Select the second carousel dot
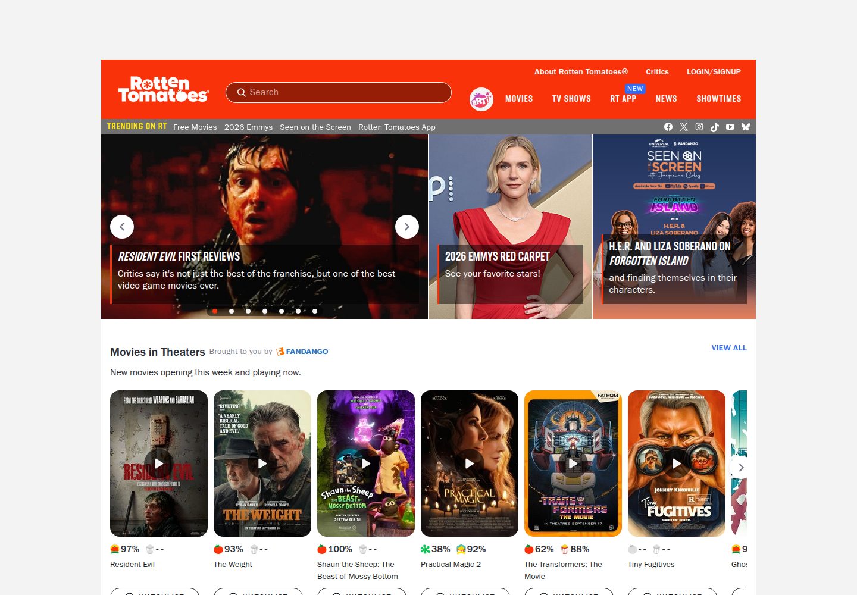857x595 pixels. pyautogui.click(x=232, y=311)
